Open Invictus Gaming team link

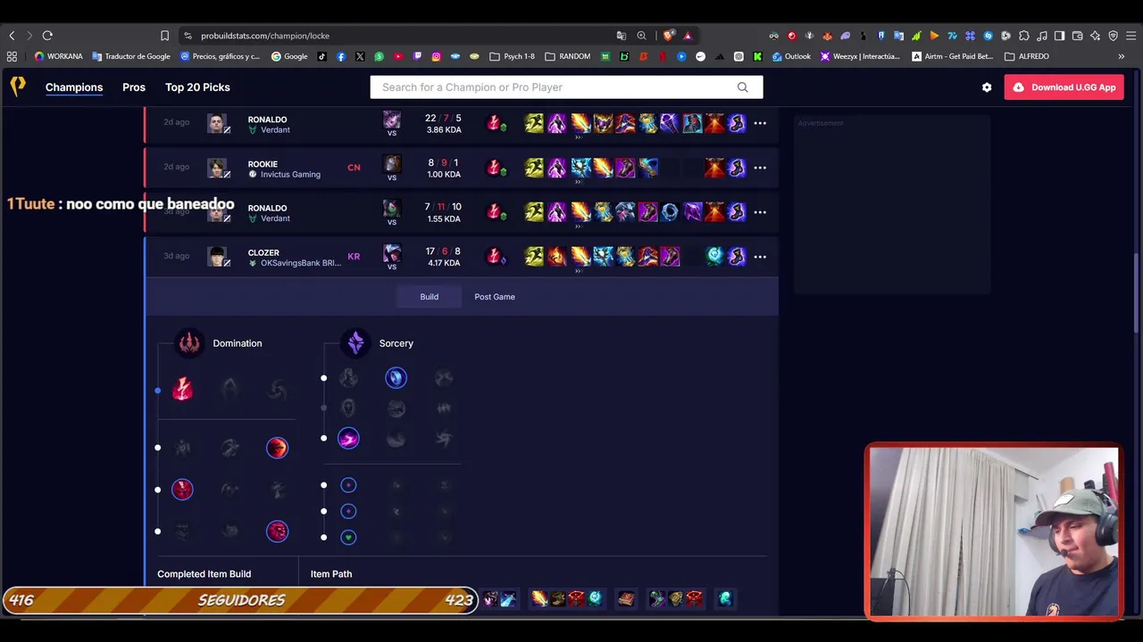(x=290, y=175)
